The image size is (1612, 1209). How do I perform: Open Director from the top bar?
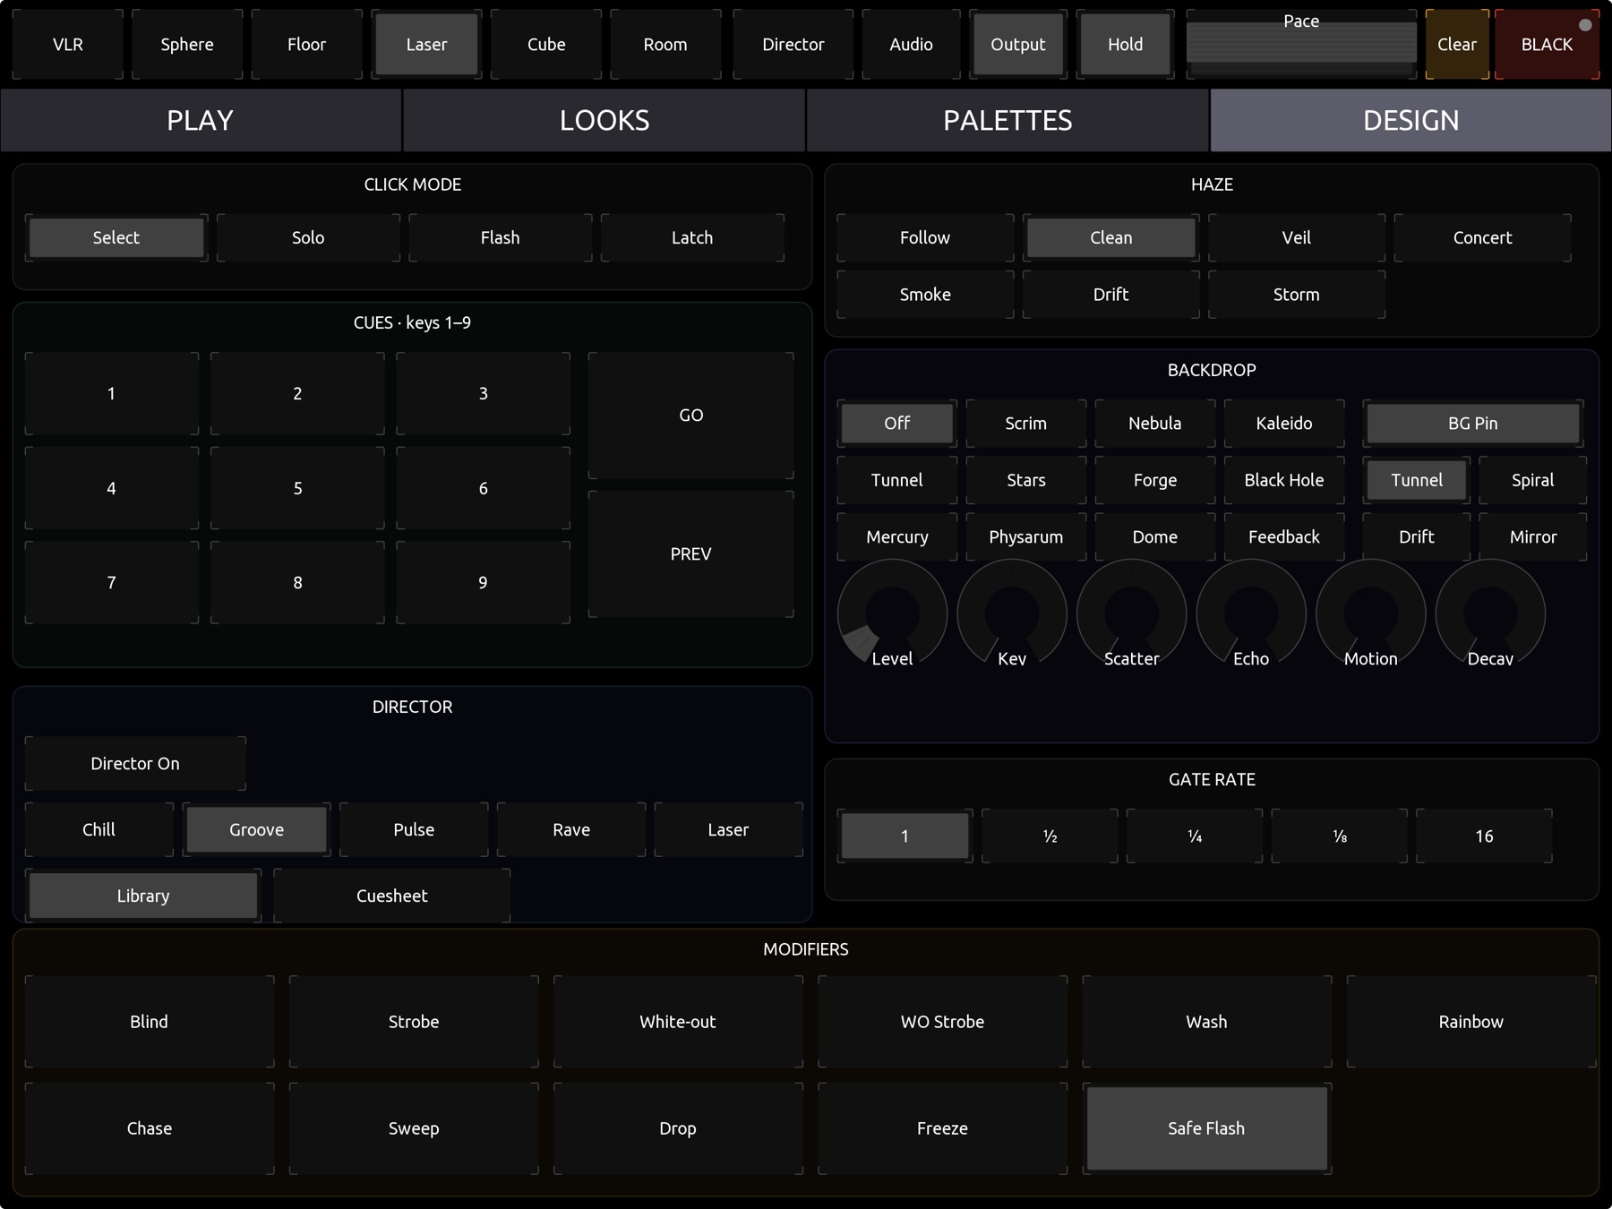coord(793,44)
